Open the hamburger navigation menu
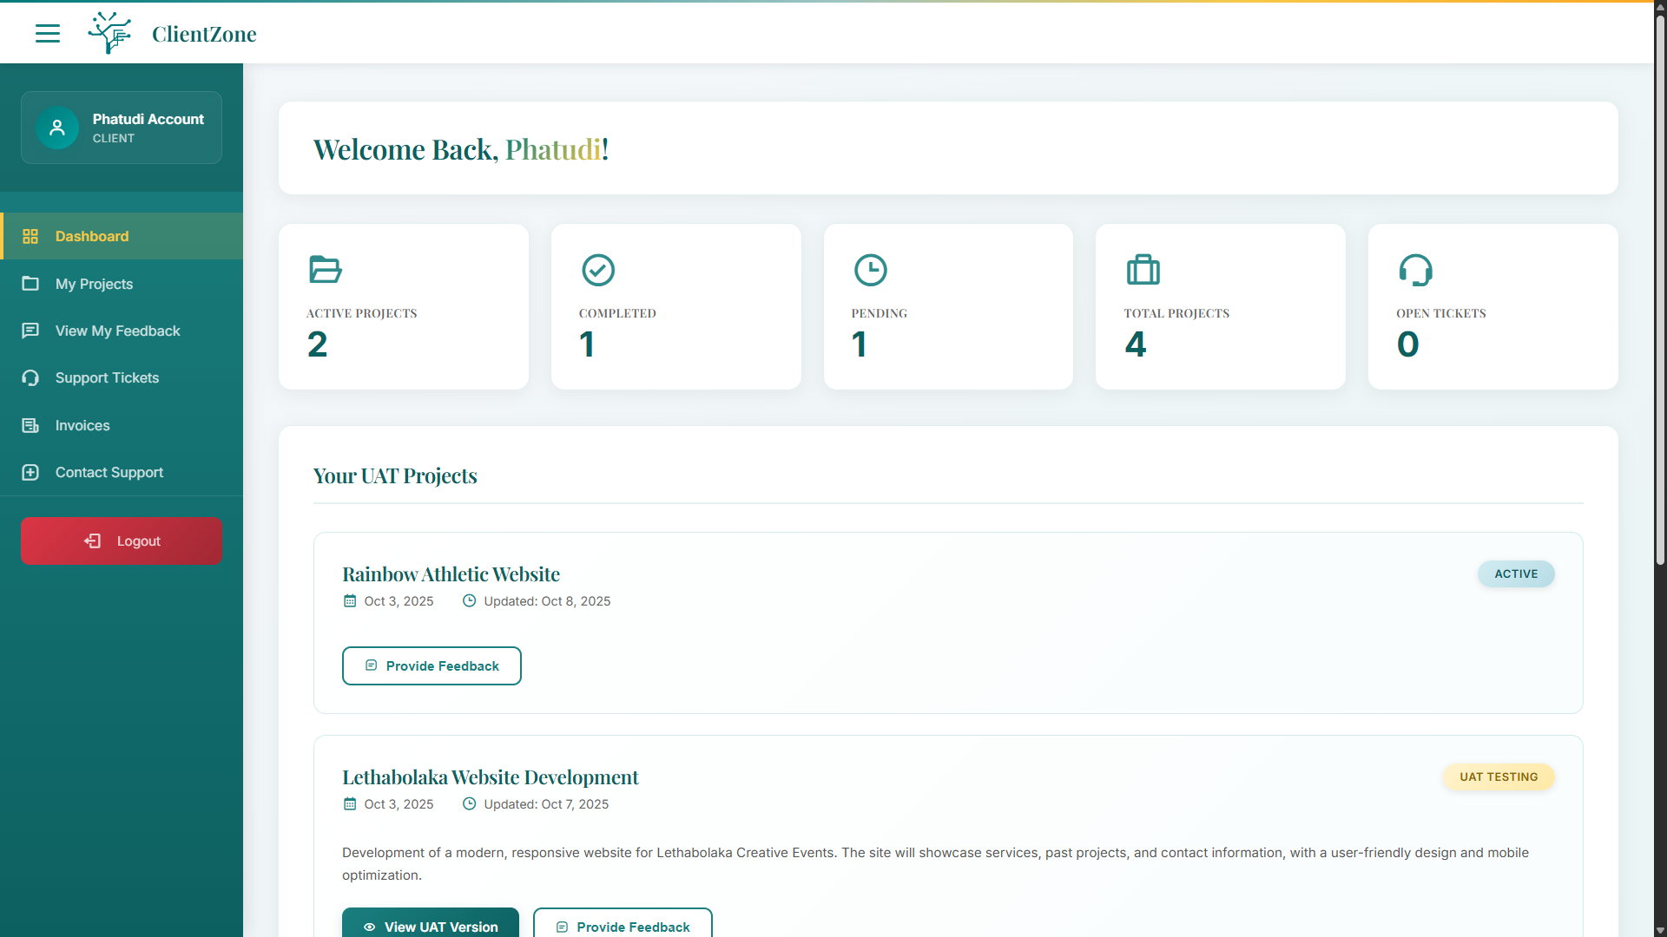Image resolution: width=1667 pixels, height=937 pixels. tap(48, 33)
